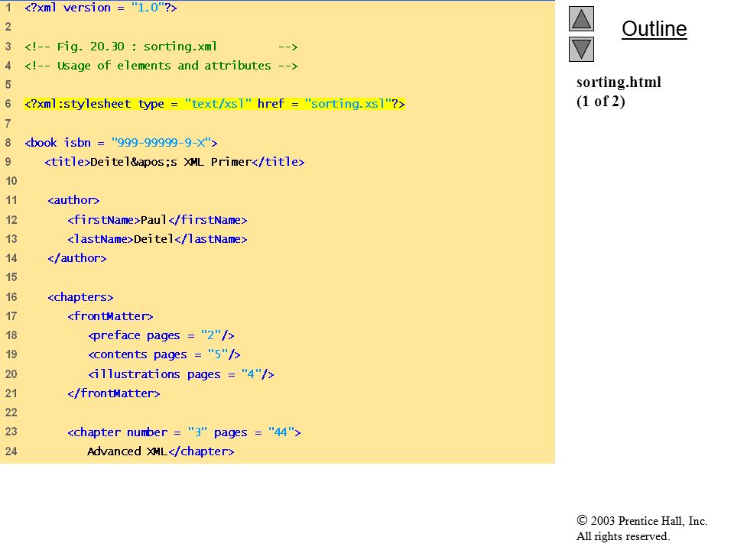
Task: Click the closing frontMatter tag
Action: 114,393
